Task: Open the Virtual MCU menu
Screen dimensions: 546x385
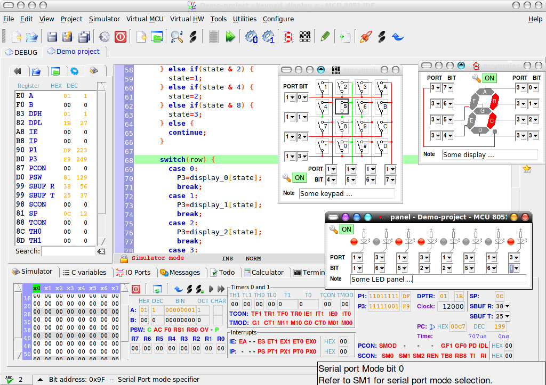Action: 145,19
